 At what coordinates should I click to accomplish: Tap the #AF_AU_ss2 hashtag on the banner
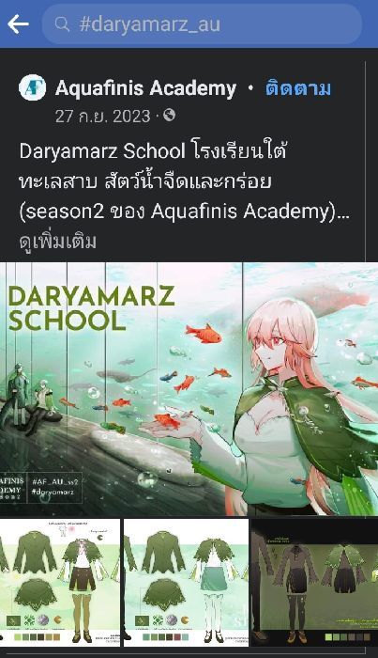pyautogui.click(x=54, y=481)
